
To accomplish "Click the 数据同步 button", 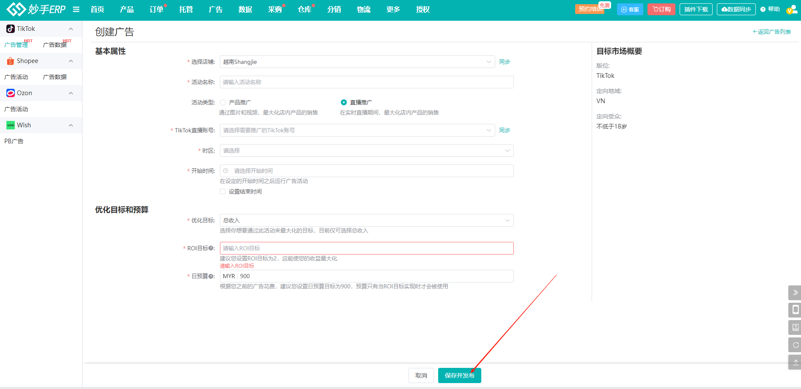I will pyautogui.click(x=736, y=9).
